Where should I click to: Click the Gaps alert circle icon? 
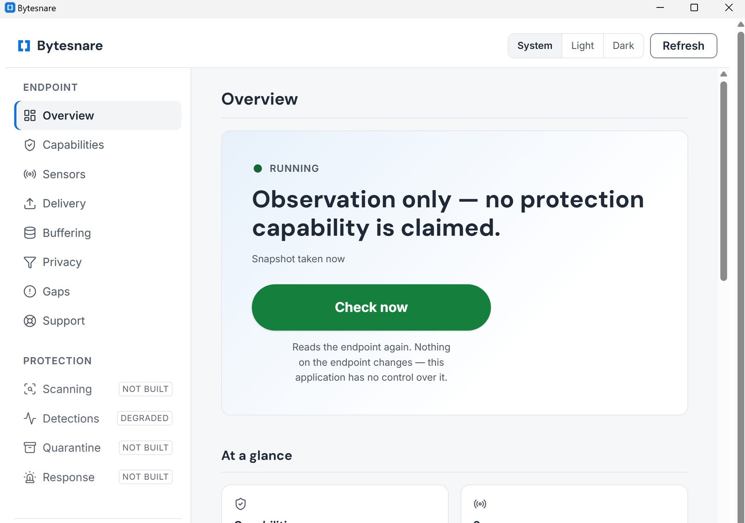click(x=30, y=292)
